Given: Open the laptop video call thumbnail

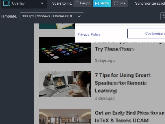Looking at the screenshot, I should click(x=65, y=84).
